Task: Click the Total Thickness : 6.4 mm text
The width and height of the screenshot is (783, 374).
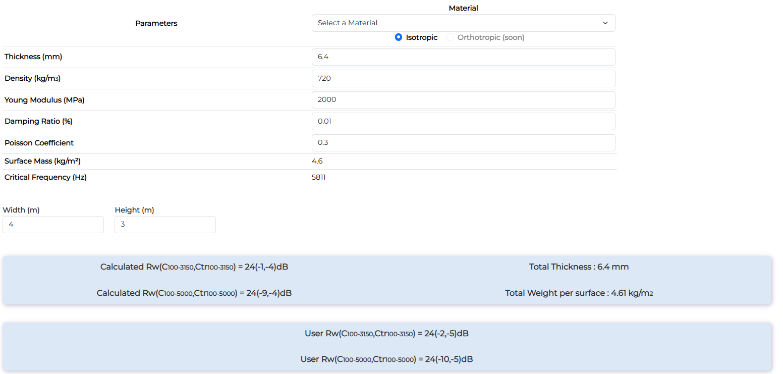Action: (579, 267)
